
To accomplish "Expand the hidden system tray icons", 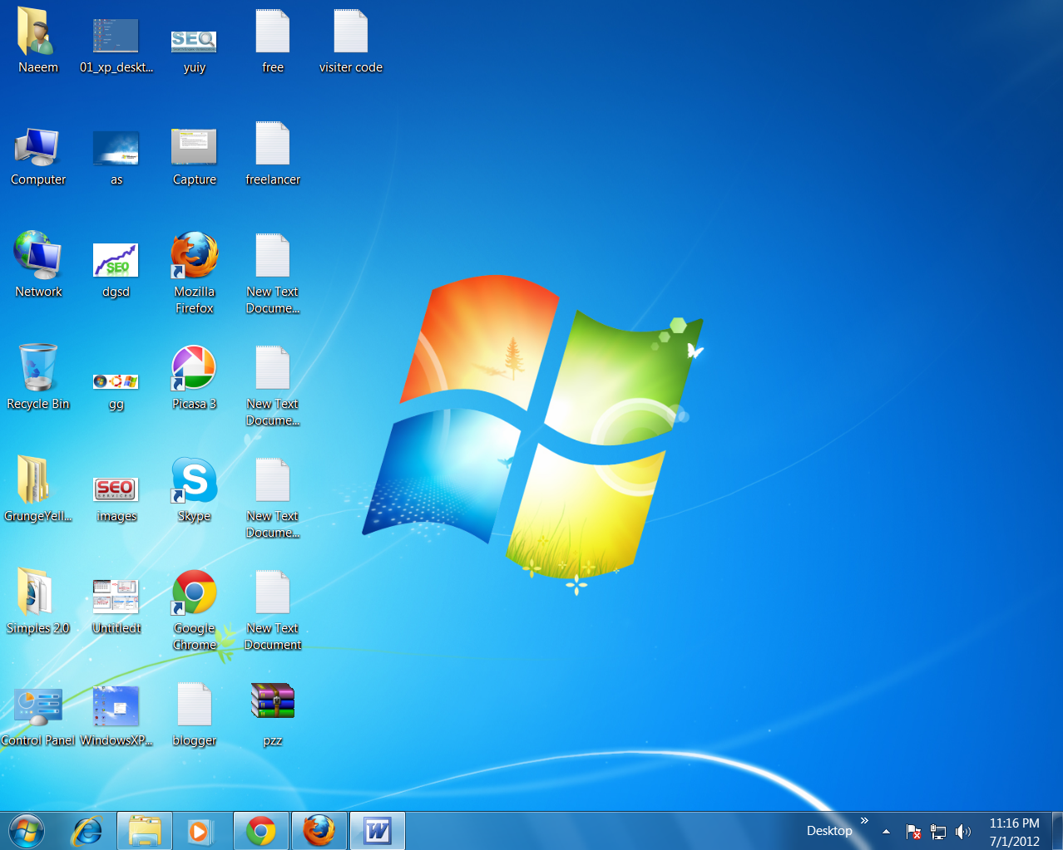I will [885, 831].
